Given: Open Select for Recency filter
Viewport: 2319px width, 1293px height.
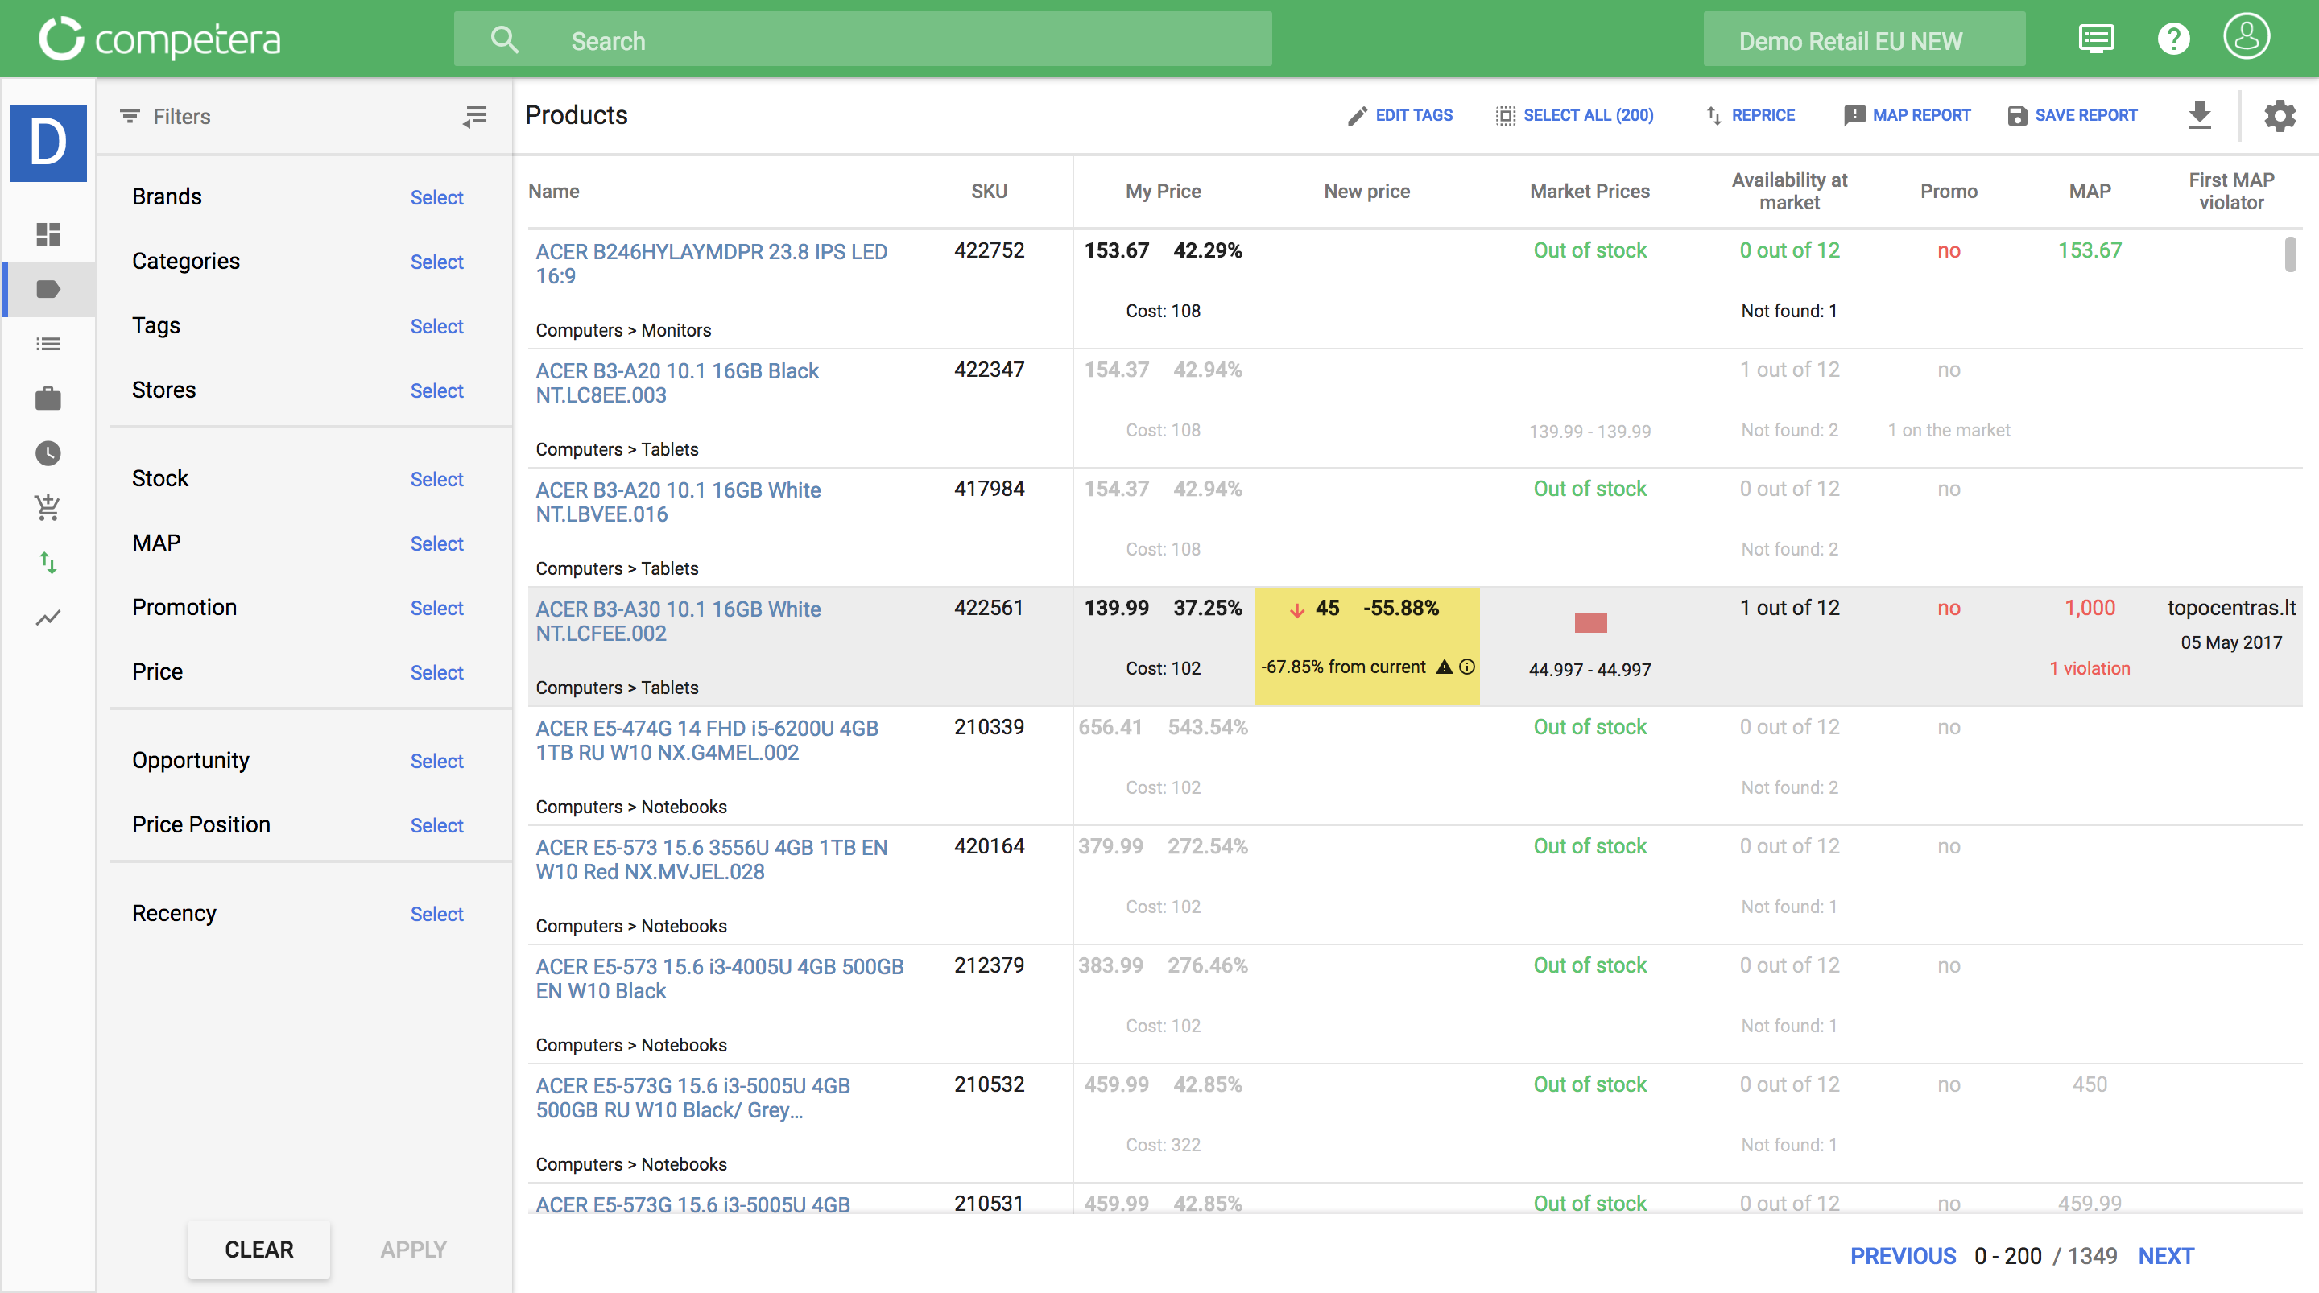Looking at the screenshot, I should [x=436, y=914].
